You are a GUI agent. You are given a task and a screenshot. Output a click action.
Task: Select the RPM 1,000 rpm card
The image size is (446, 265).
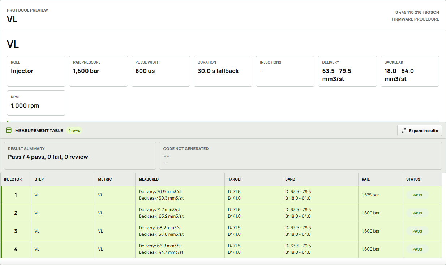(x=36, y=103)
